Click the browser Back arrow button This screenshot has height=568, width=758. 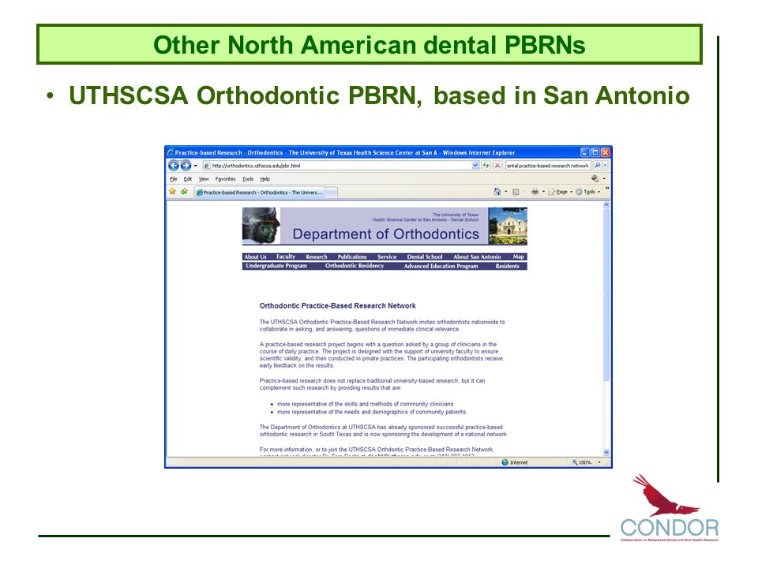pyautogui.click(x=173, y=166)
